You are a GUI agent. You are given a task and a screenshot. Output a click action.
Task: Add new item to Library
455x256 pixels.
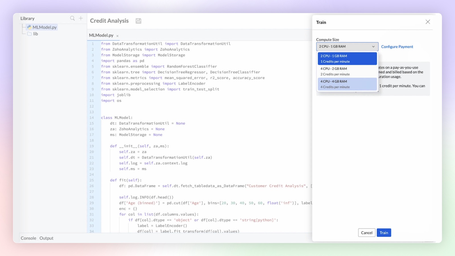pos(81,18)
